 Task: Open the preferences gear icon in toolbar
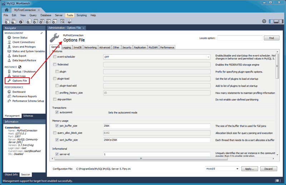pyautogui.click(x=264, y=21)
